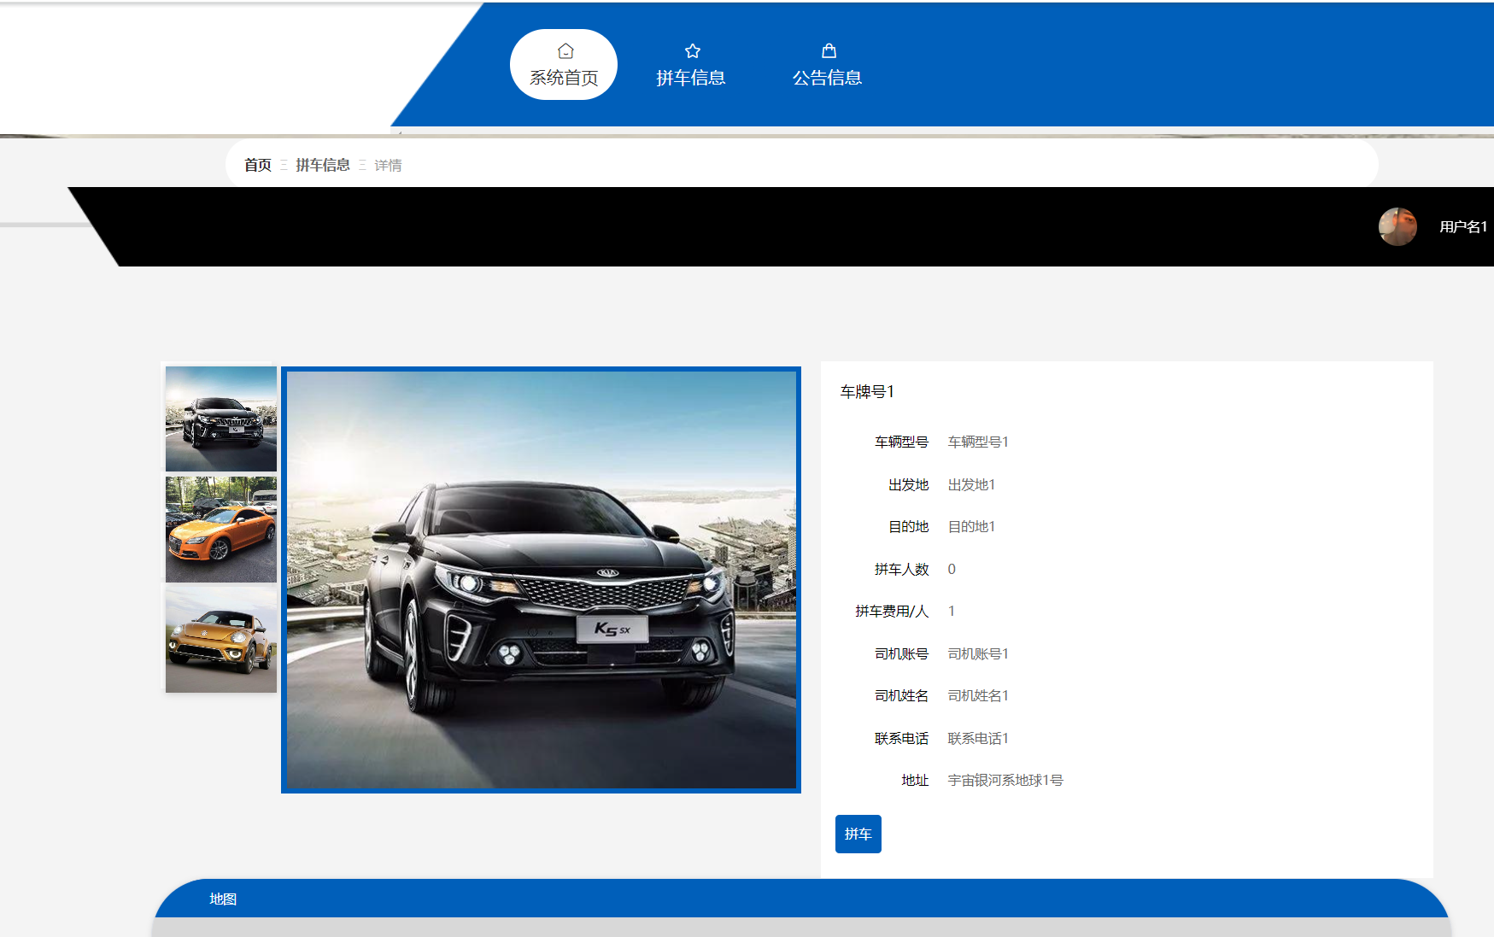Select the 地图 map section header
Image resolution: width=1494 pixels, height=937 pixels.
pos(224,899)
